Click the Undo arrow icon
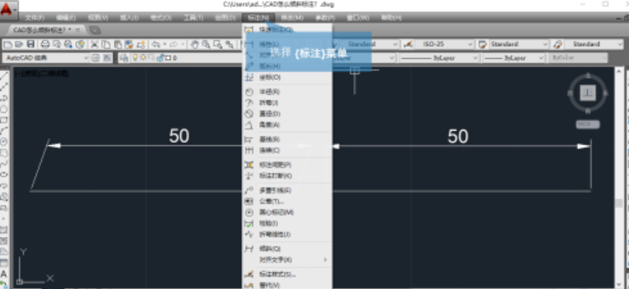Image resolution: width=629 pixels, height=289 pixels. tap(156, 44)
